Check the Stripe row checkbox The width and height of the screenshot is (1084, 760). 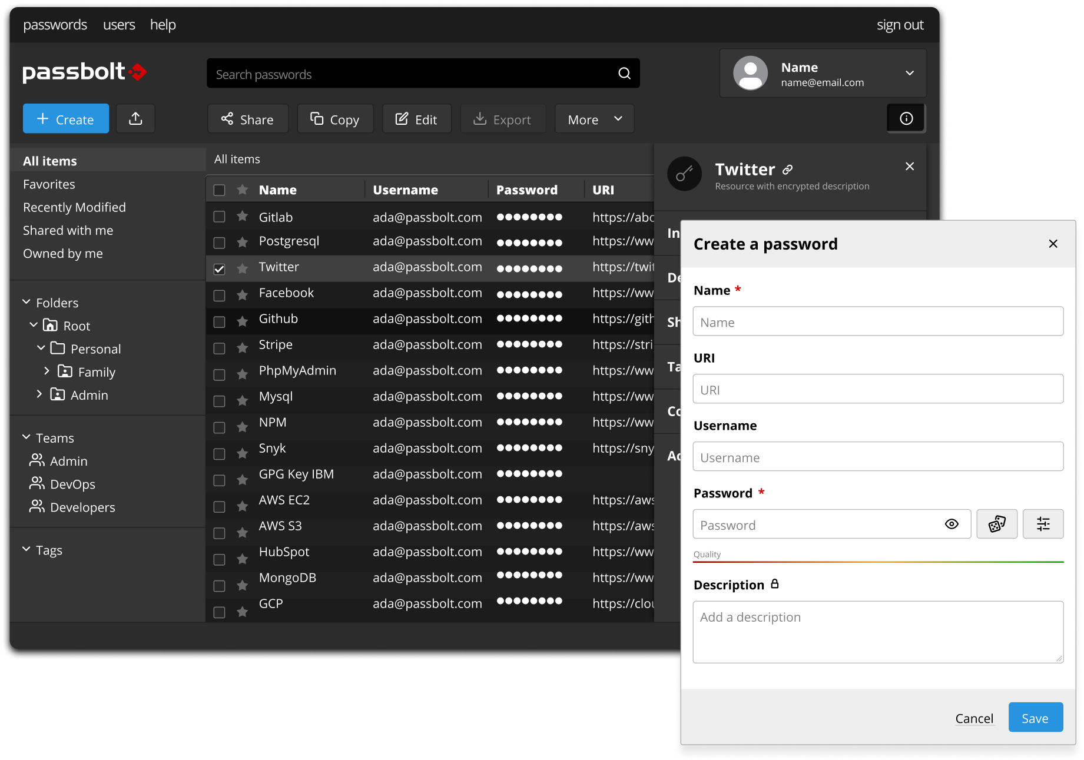point(219,348)
